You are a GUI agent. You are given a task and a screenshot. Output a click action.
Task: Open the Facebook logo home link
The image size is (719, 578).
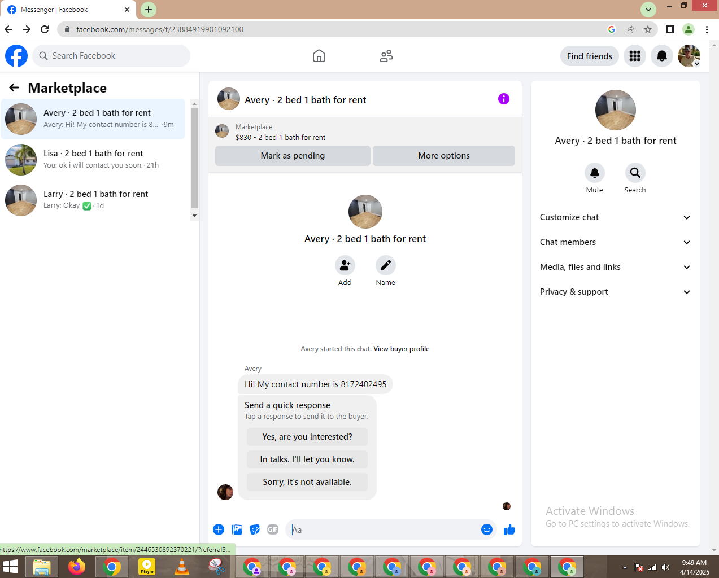click(16, 56)
